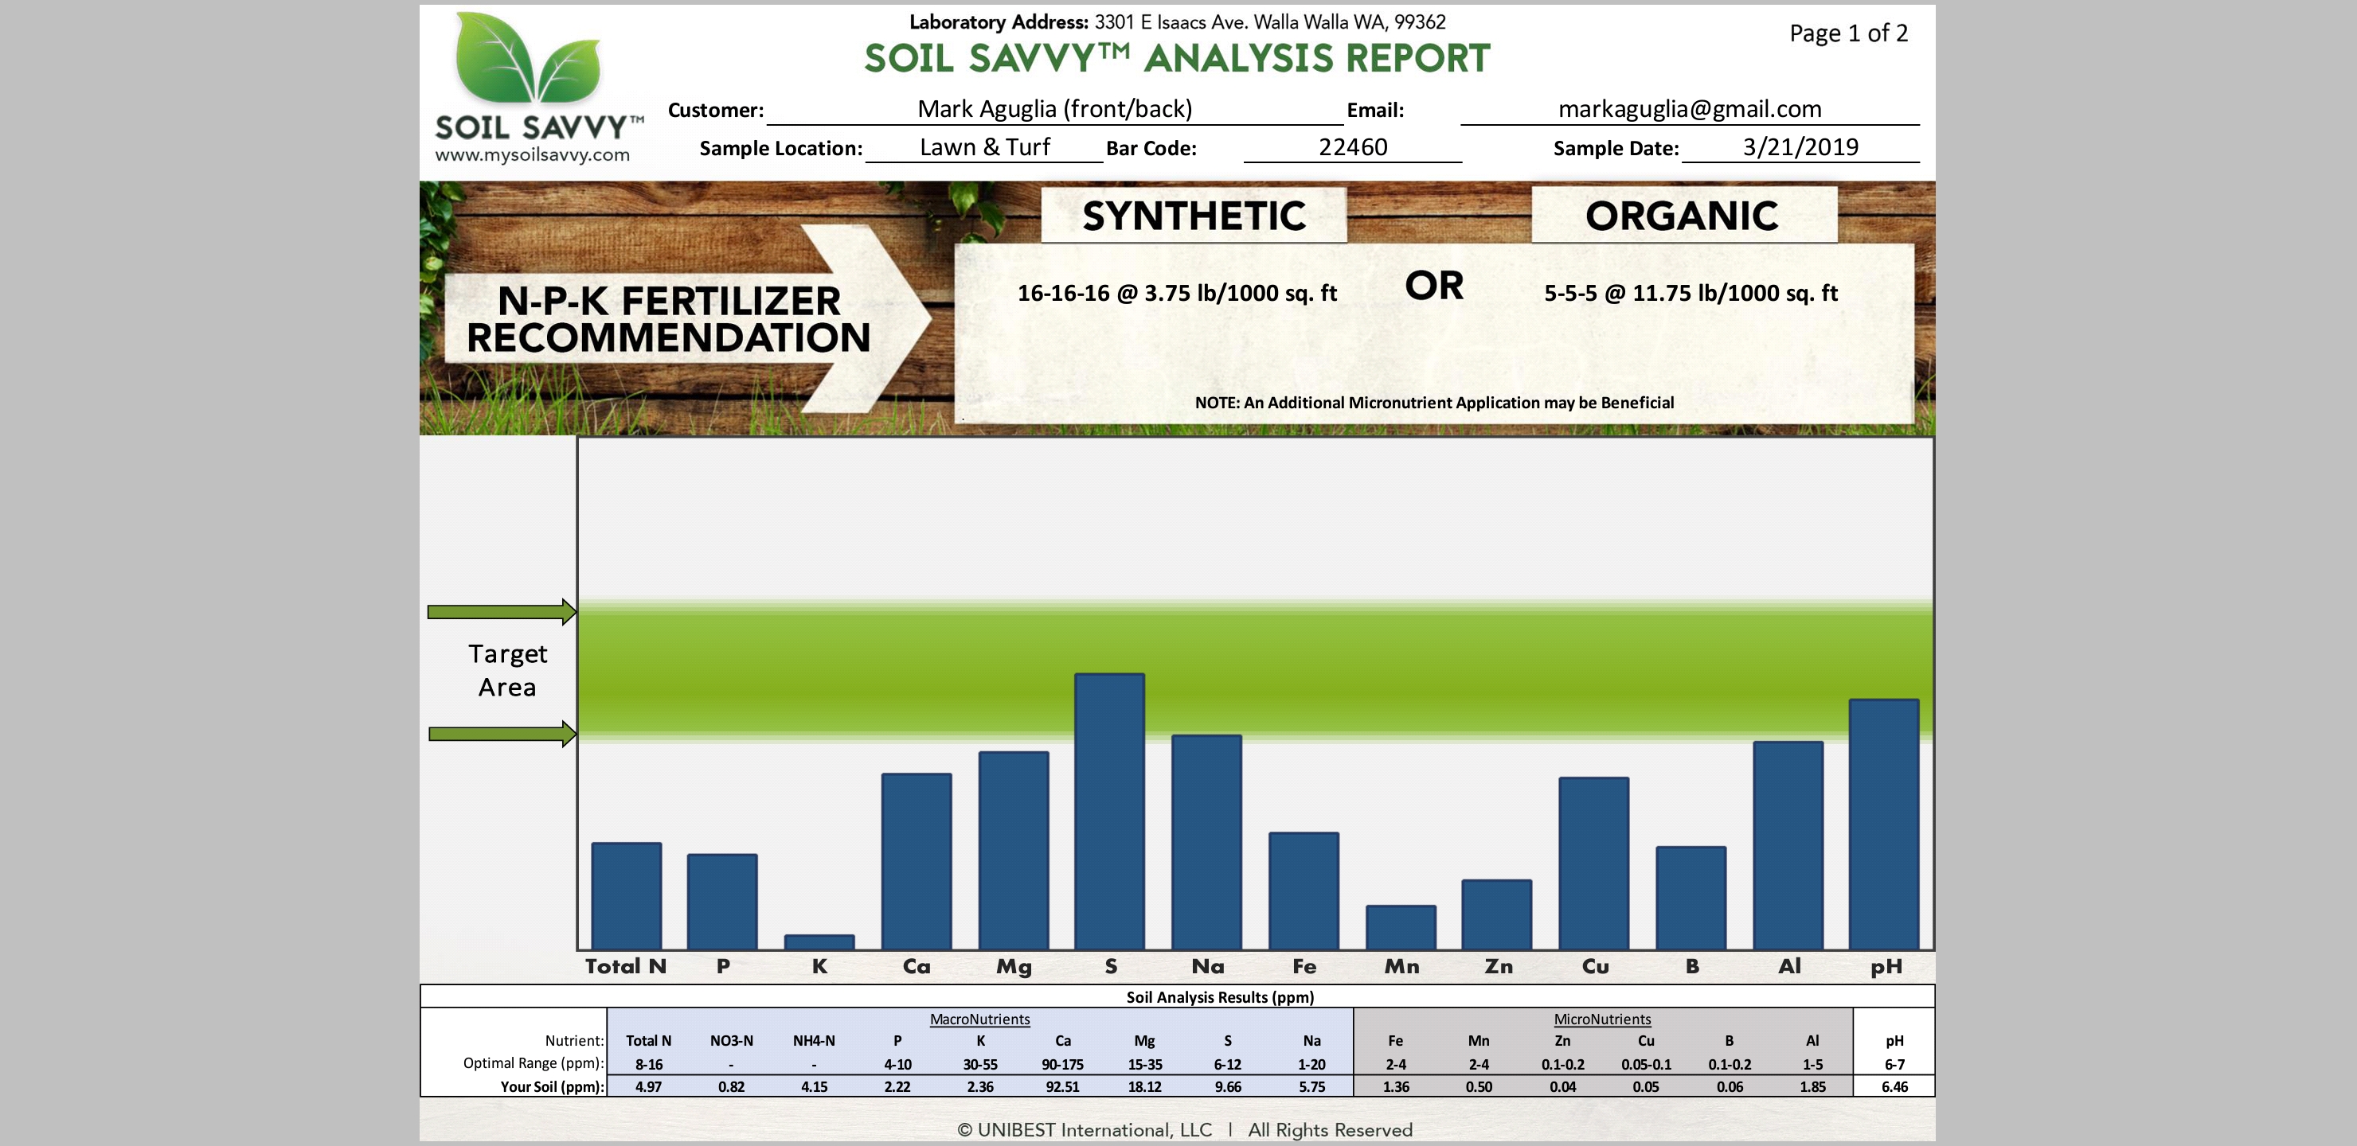
Task: Click the Total N optimal range 8-16
Action: coord(648,1065)
